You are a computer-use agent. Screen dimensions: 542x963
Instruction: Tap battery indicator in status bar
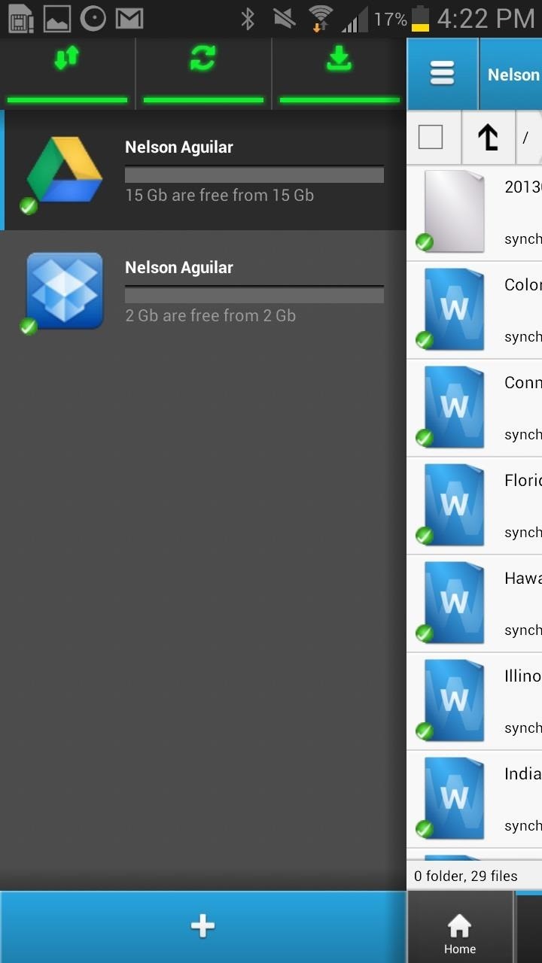point(420,19)
